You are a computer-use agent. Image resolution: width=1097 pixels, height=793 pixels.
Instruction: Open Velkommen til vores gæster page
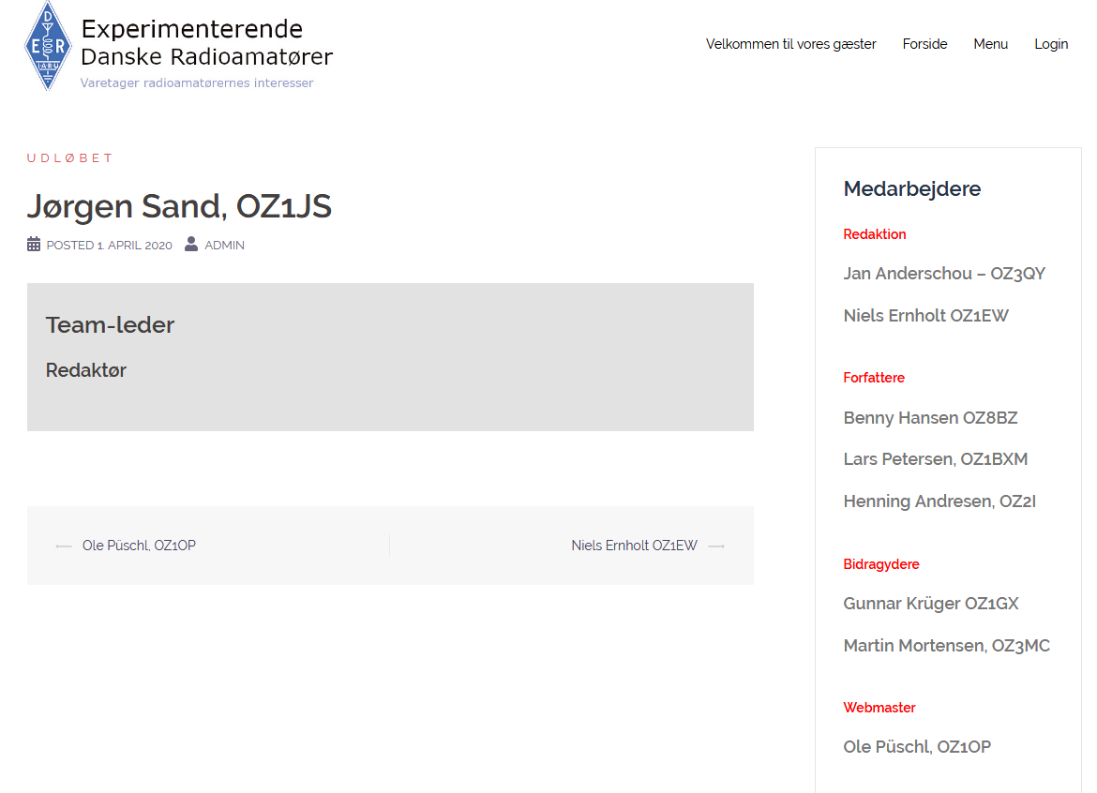(790, 44)
